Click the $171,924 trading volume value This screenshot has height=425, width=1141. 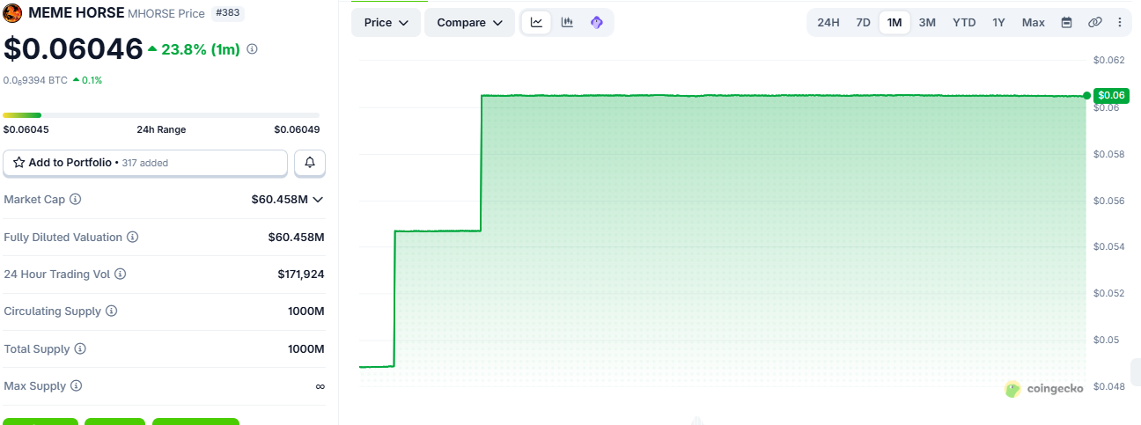[301, 275]
